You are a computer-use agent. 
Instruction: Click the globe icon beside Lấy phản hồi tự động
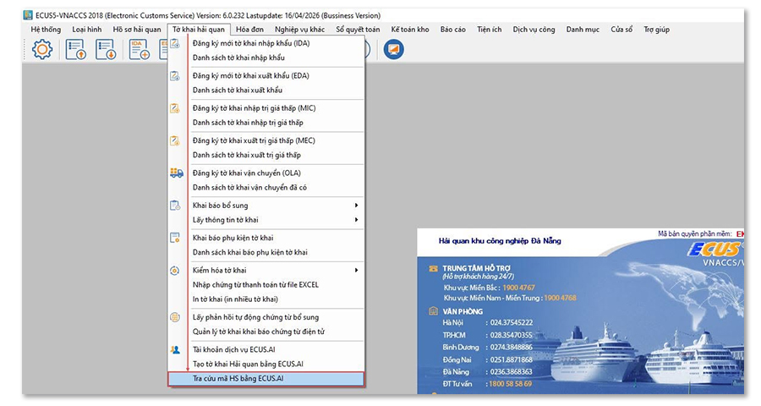click(x=175, y=317)
